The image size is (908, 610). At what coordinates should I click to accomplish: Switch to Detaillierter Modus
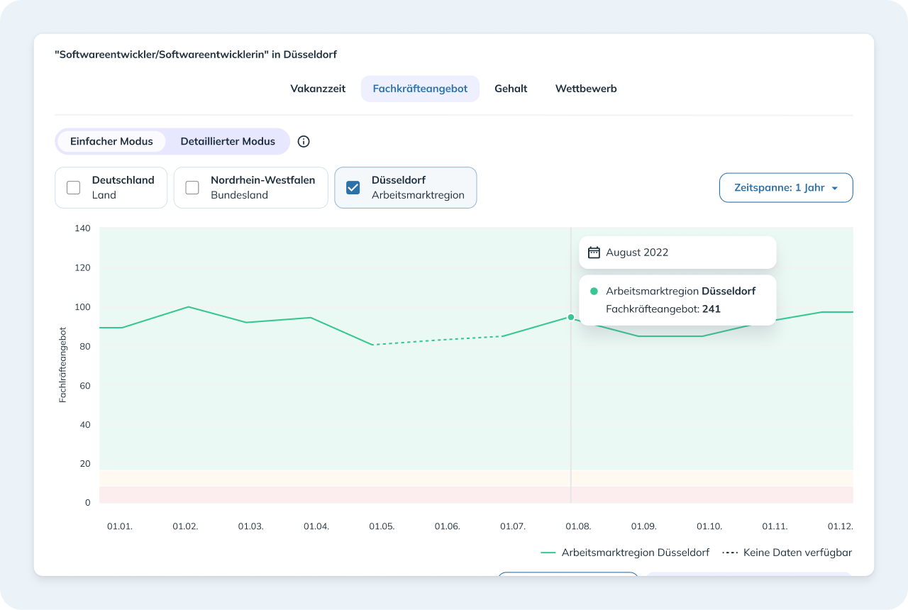(228, 141)
